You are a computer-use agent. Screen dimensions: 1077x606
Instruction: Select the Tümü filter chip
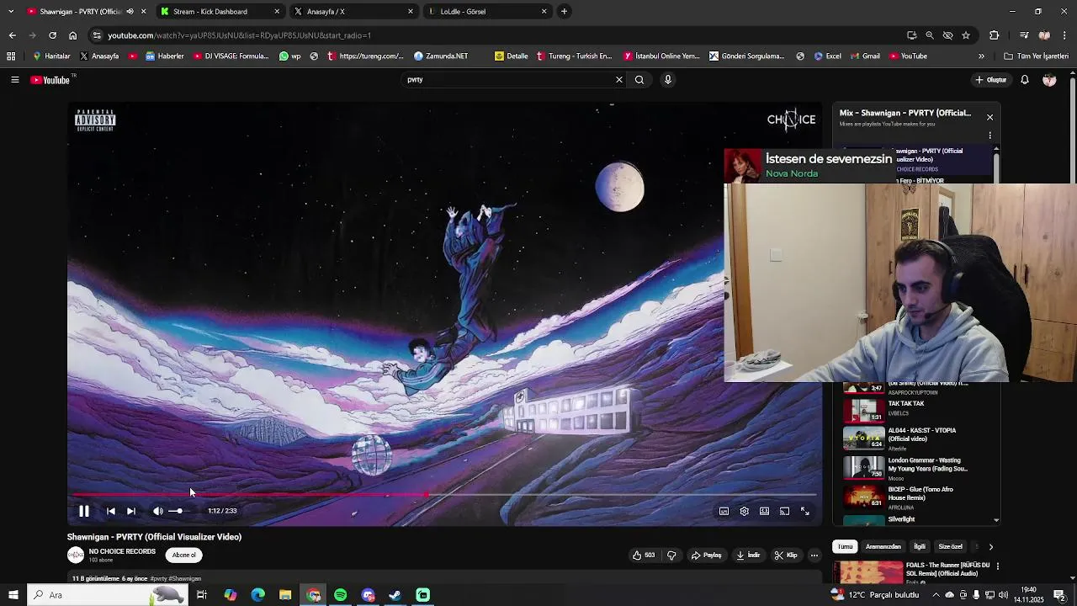(x=845, y=547)
